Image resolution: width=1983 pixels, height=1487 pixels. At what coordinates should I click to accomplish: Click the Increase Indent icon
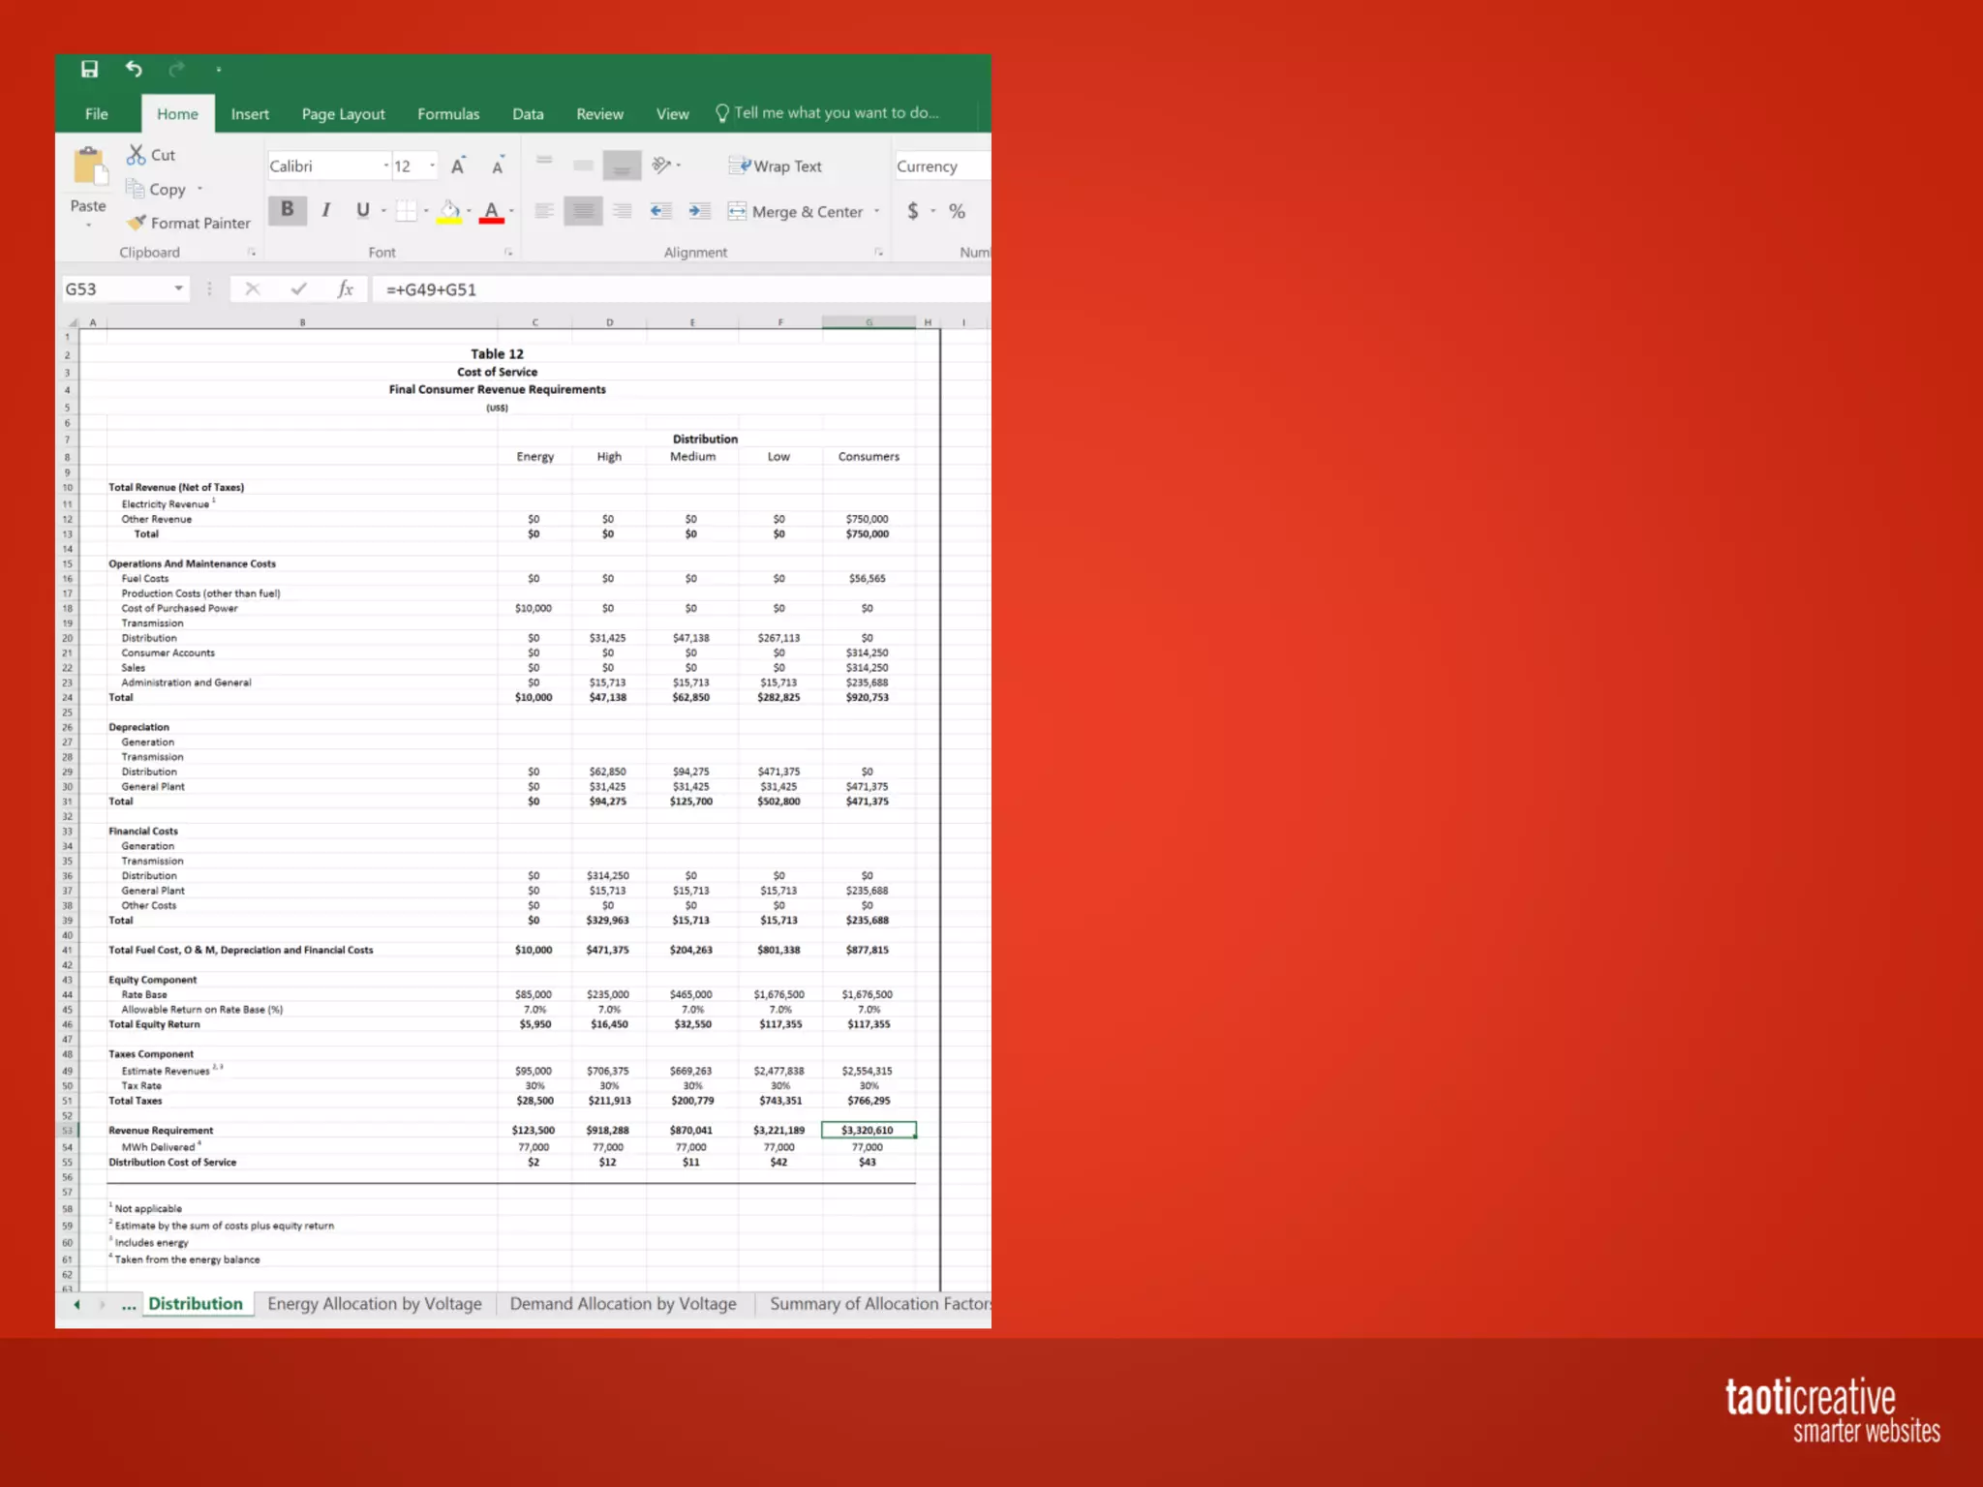click(x=699, y=211)
